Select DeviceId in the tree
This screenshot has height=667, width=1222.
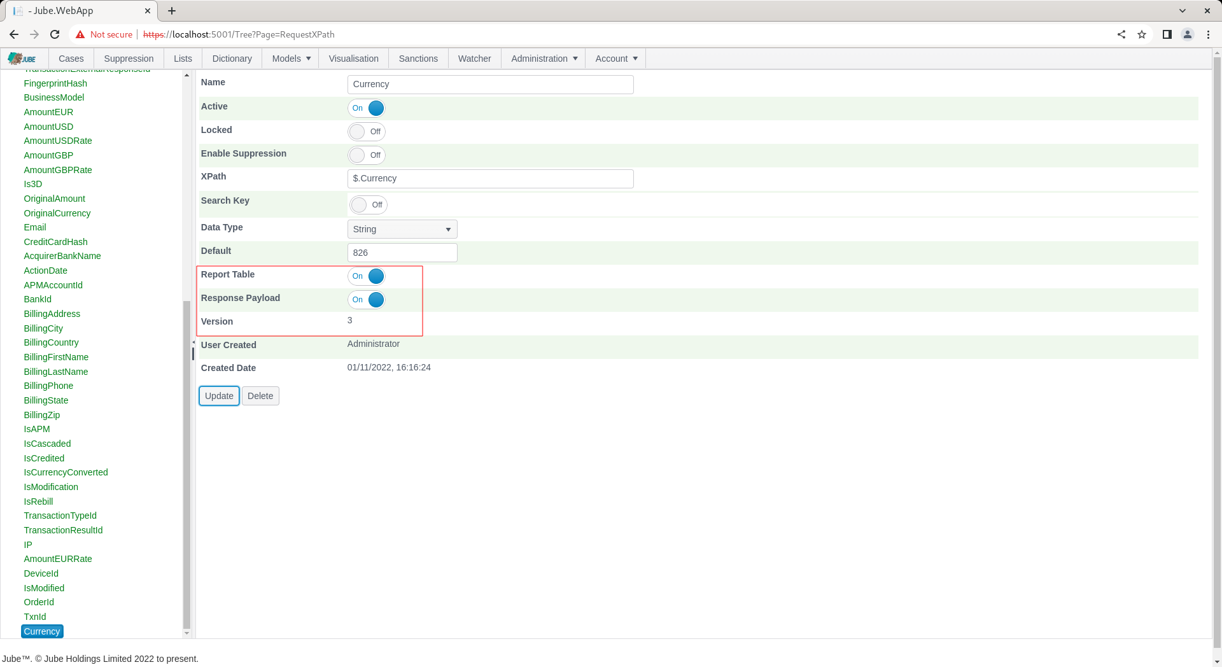coord(41,573)
